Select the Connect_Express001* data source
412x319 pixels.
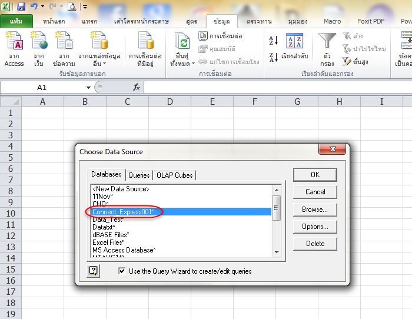pyautogui.click(x=181, y=212)
